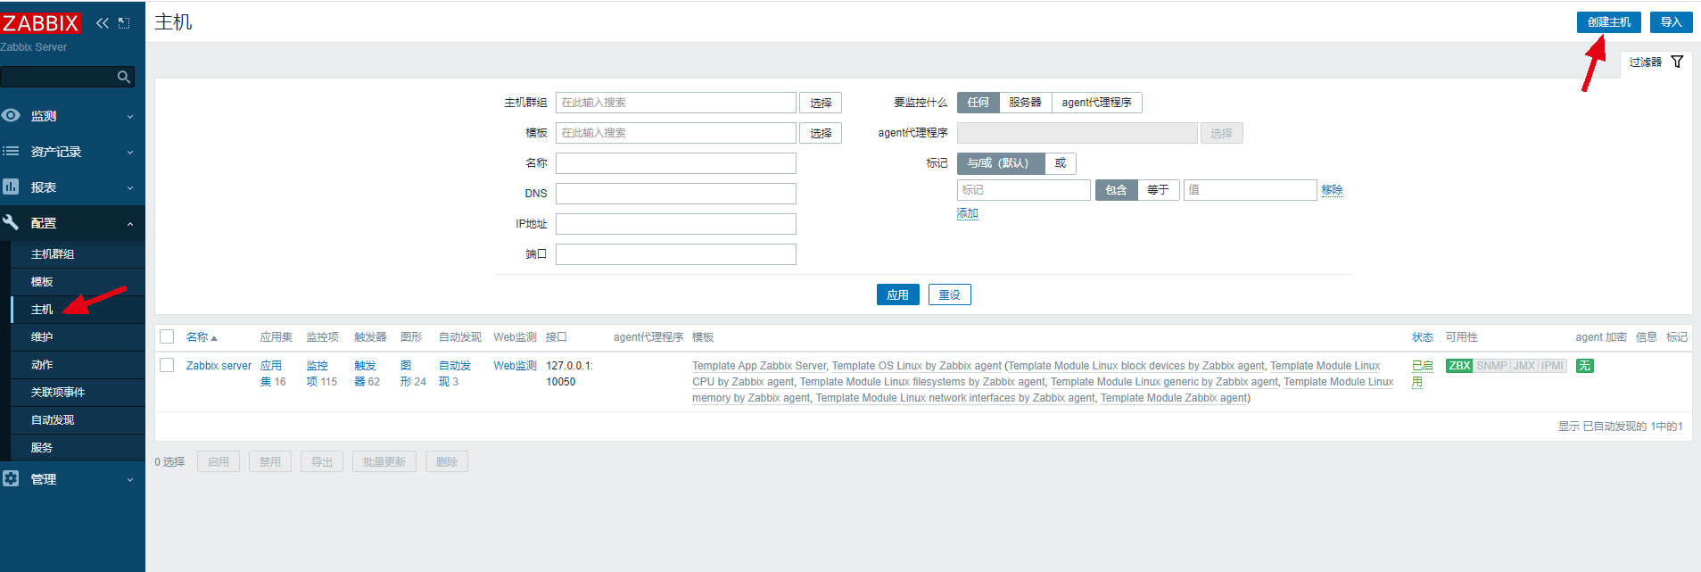Tick the Zabbix server row checkbox
The height and width of the screenshot is (572, 1701).
[167, 365]
